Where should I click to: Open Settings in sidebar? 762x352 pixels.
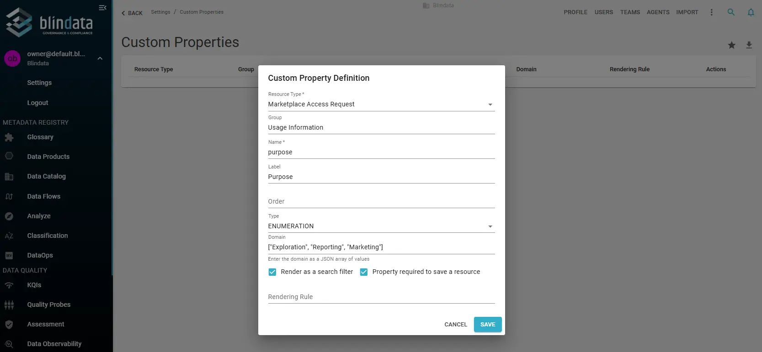[39, 83]
